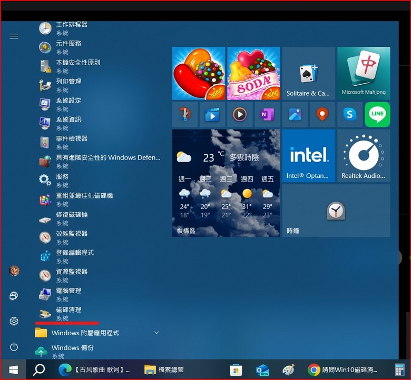Launch 服務 with the gears icon

[x=100, y=181]
